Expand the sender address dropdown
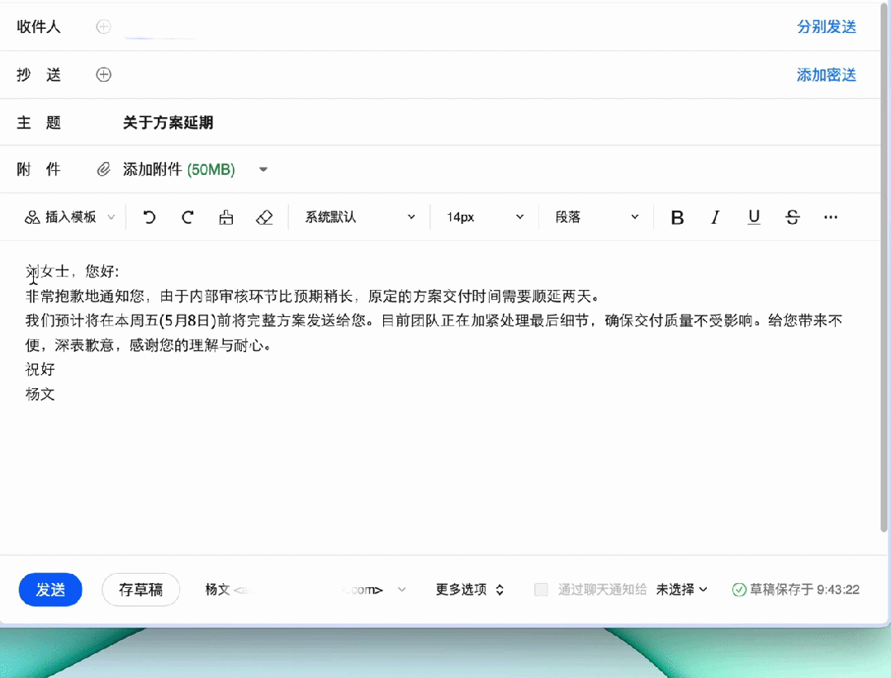This screenshot has height=678, width=891. (x=402, y=590)
